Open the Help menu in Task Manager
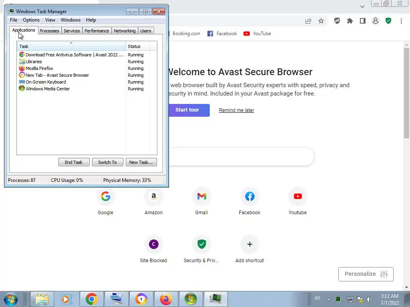Screen dimensions: 410x307 tap(91, 20)
